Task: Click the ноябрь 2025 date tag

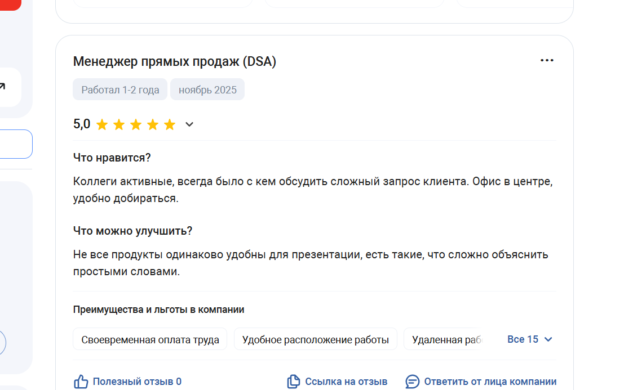Action: (x=207, y=90)
